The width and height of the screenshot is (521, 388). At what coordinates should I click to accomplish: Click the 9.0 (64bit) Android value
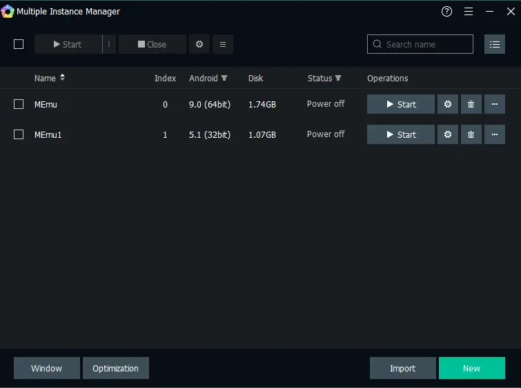[210, 105]
